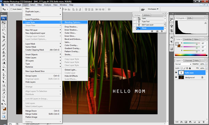Screen dimensions: 209x125
Task: Set history brush source for Type Tool
Action: pyautogui.click(x=135, y=21)
